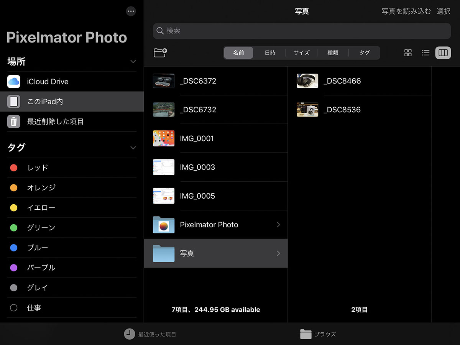Viewport: 460px width, 345px height.
Task: Click the IMG_0003 file name
Action: (197, 167)
